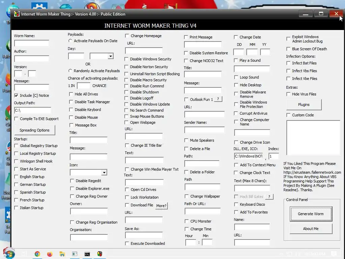Viewport: 345px width, 259px height.
Task: Click the Sender Name input field
Action: coord(204,130)
